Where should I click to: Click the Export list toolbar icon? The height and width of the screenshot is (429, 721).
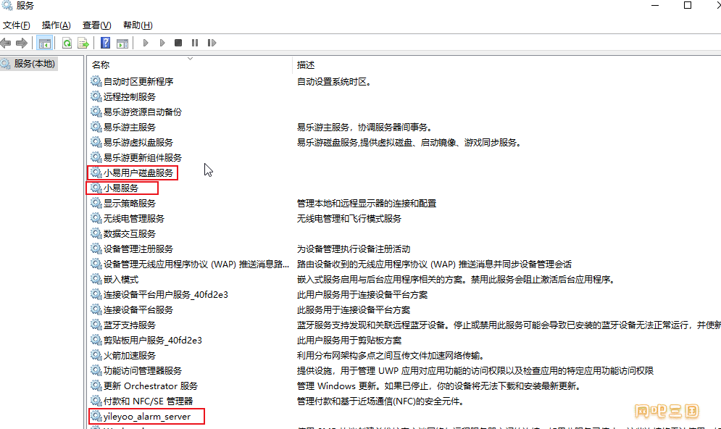pos(83,43)
